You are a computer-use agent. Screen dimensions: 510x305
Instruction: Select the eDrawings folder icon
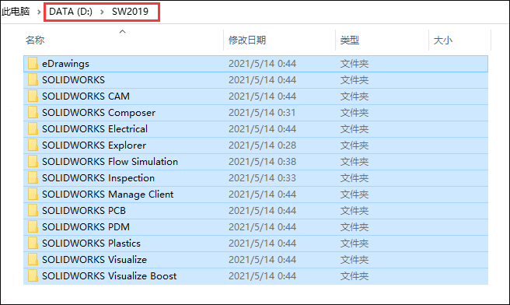pos(33,64)
